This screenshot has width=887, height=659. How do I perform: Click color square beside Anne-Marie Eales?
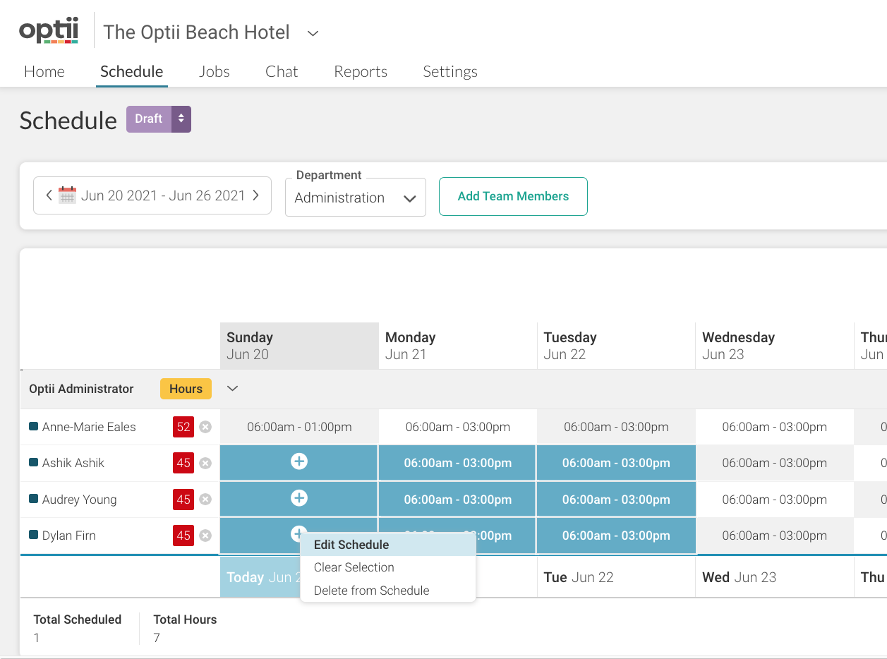33,426
